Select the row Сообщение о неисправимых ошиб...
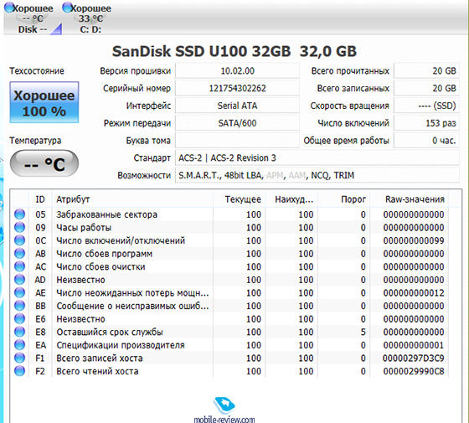Image resolution: width=469 pixels, height=423 pixels. point(229,306)
